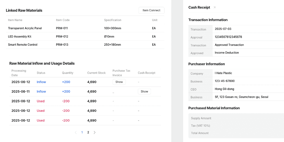
Task: Click Inflow status on the 2025-06-11 row
Action: coord(41,91)
